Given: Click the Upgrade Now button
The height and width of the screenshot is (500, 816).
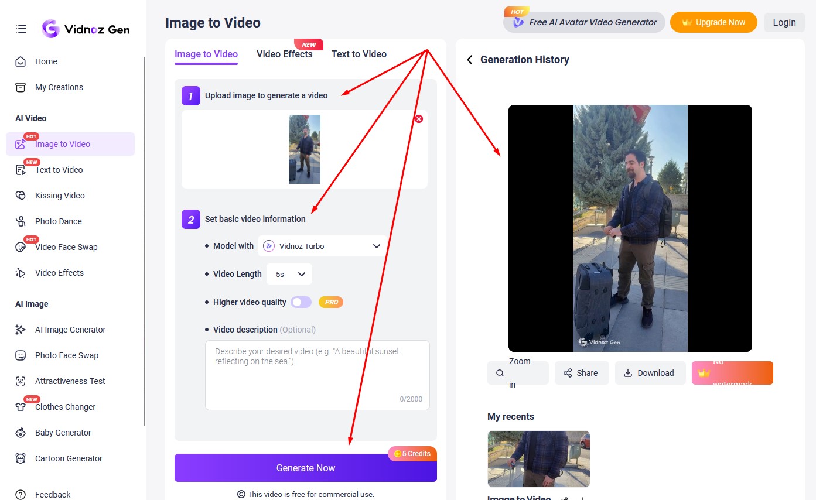Looking at the screenshot, I should click(x=713, y=23).
